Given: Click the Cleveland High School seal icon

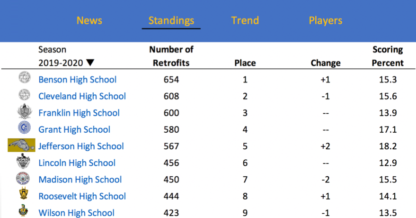Looking at the screenshot, I should [25, 94].
